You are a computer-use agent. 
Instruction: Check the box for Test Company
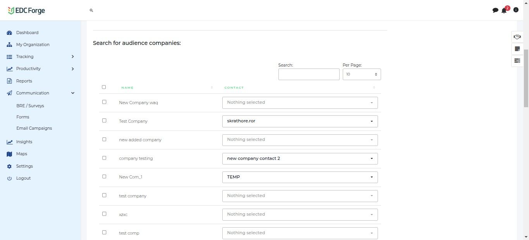104,121
